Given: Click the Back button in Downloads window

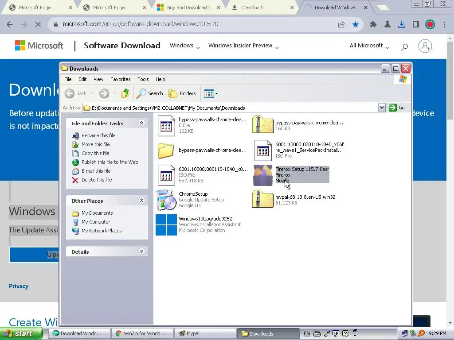Looking at the screenshot, I should coord(76,93).
